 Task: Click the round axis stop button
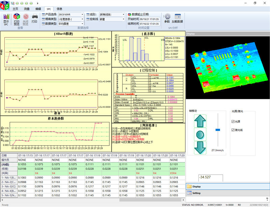pyautogui.click(x=200, y=134)
